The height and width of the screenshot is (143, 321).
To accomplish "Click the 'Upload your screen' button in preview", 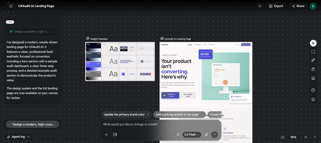I will pyautogui.click(x=170, y=95).
